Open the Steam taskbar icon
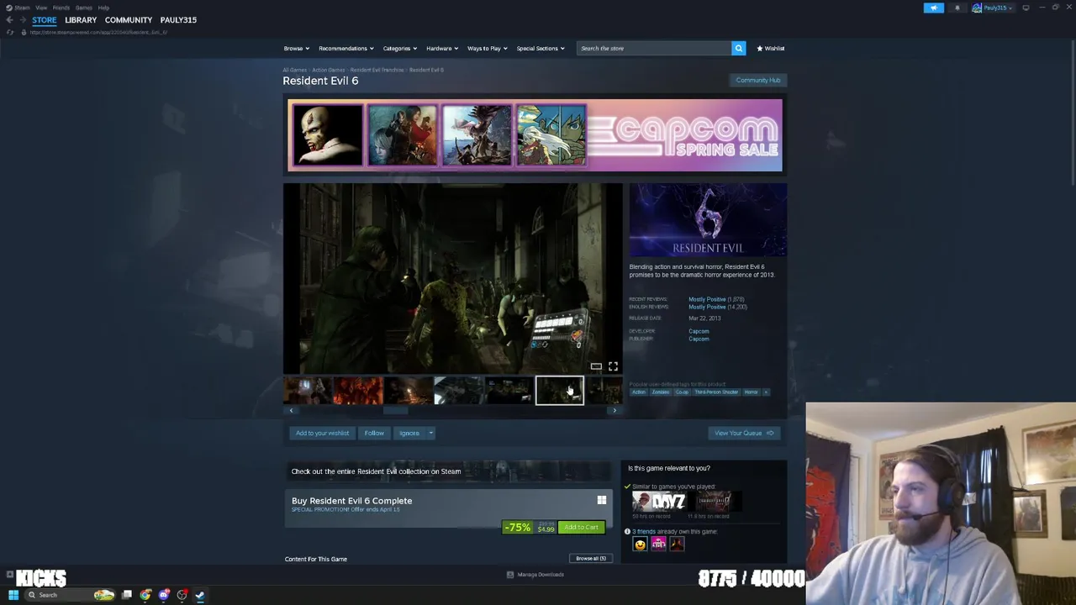The height and width of the screenshot is (605, 1076). [x=200, y=595]
